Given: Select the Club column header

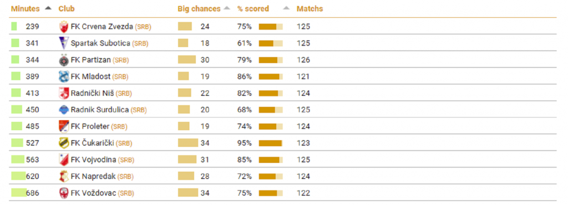Looking at the screenshot, I should pos(67,9).
